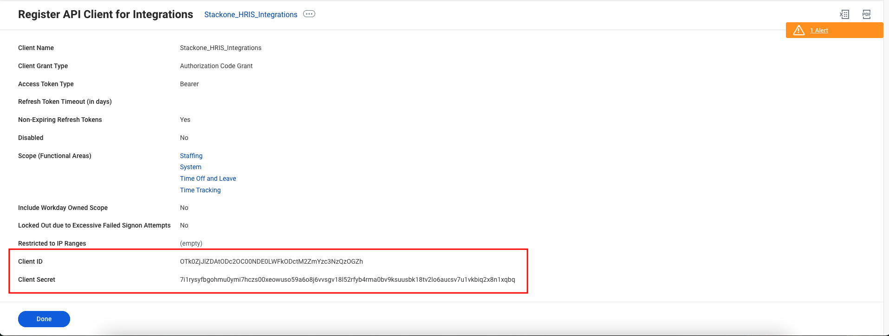Click the Client Grant Type label

pos(43,66)
